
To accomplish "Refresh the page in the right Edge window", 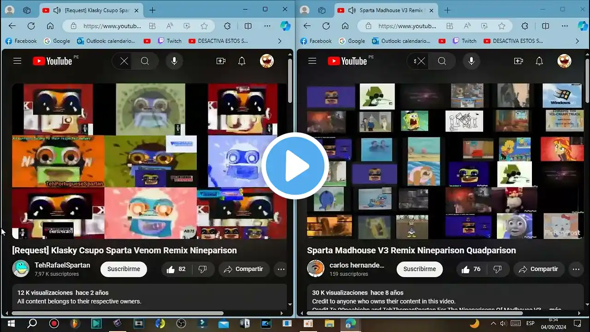I will (326, 26).
